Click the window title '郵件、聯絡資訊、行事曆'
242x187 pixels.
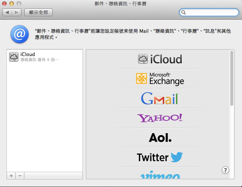pos(121,4)
